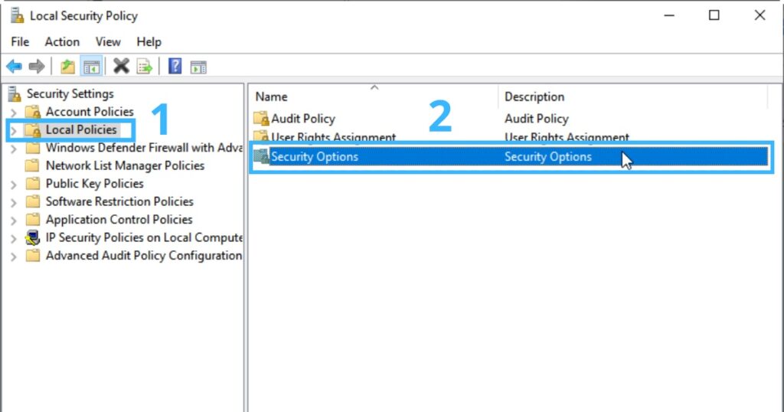Open the View menu
784x412 pixels.
click(108, 42)
